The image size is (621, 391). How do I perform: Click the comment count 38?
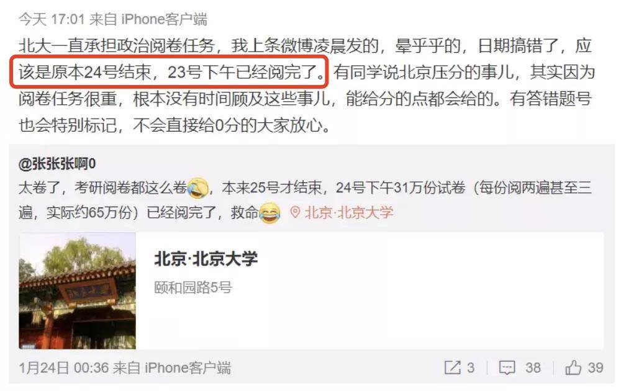click(x=533, y=367)
